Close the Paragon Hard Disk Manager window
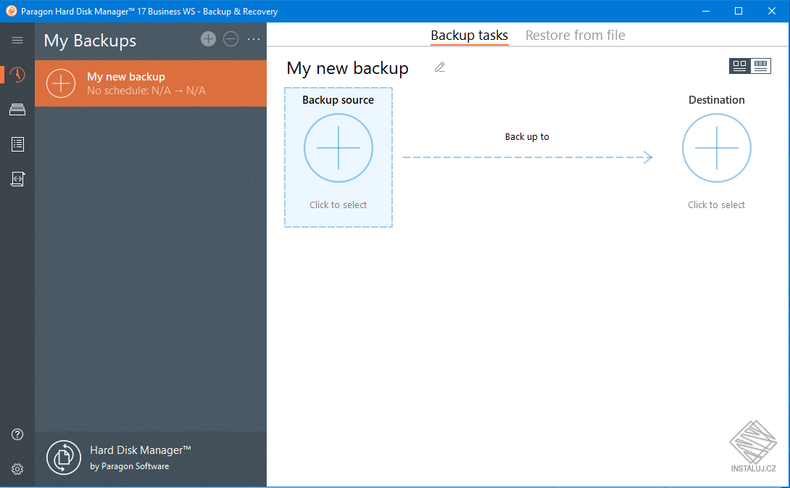The height and width of the screenshot is (488, 790). pyautogui.click(x=772, y=11)
